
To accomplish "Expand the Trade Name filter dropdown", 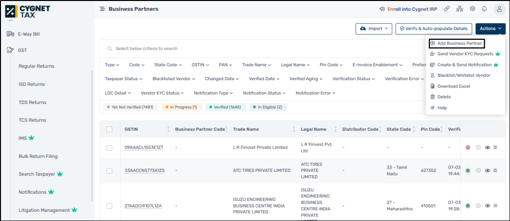I will (x=256, y=65).
